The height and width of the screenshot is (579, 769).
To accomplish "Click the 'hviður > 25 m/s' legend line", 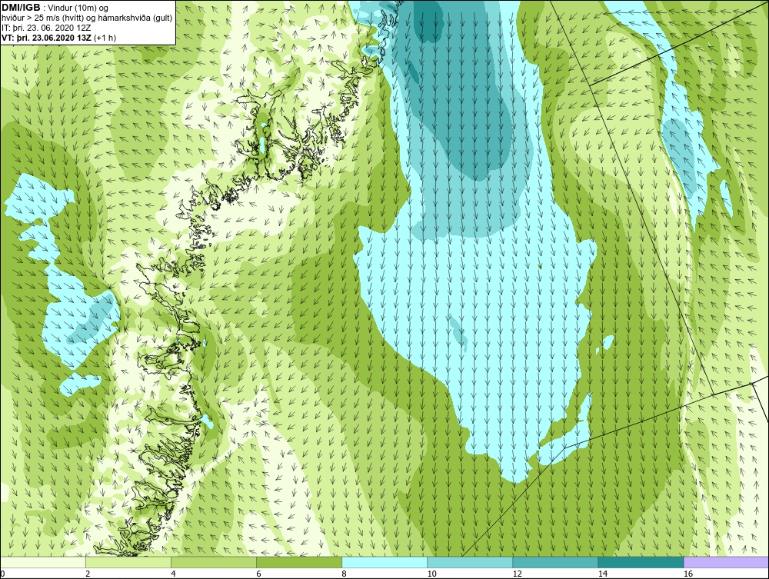I will [87, 18].
